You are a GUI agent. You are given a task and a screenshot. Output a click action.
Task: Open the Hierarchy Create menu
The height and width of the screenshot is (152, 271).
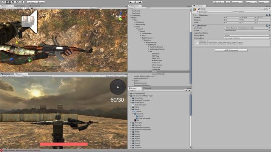click(132, 8)
